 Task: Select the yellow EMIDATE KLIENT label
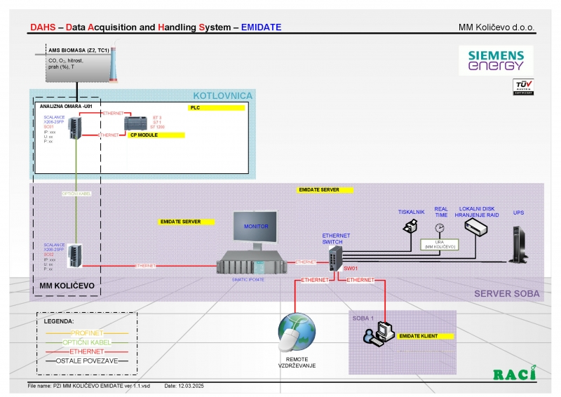(x=427, y=337)
